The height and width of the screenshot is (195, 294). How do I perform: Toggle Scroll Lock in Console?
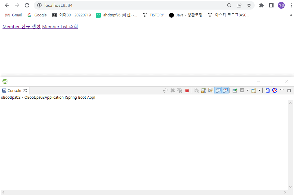tap(204, 91)
